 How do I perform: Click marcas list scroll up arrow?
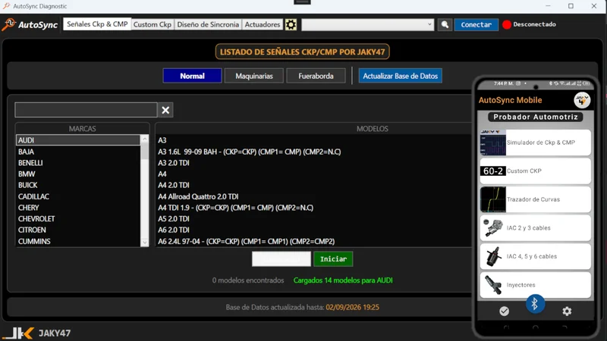point(145,139)
